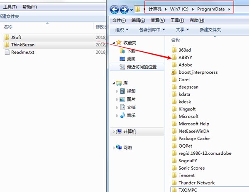
Task: Open the ABBYY folder
Action: point(185,58)
